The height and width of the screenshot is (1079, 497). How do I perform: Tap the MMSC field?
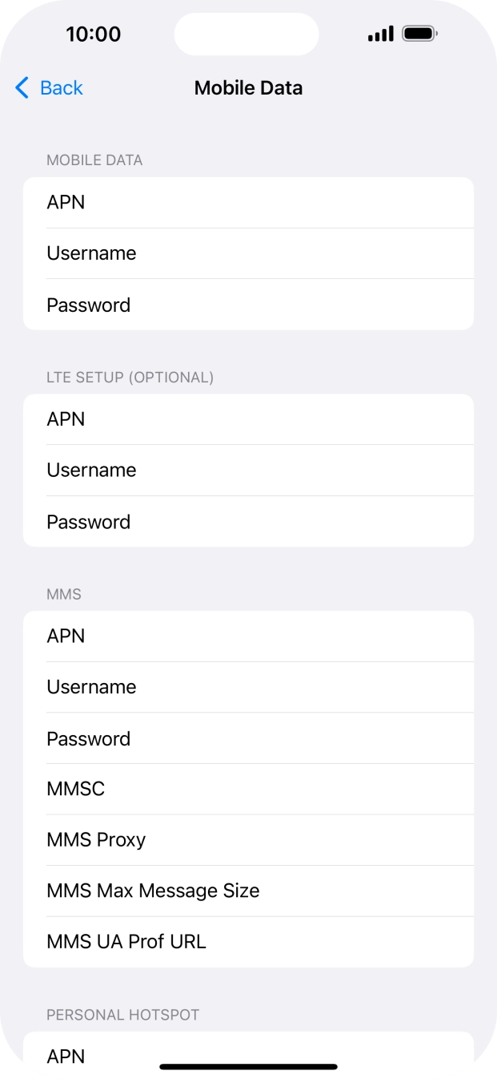click(248, 789)
